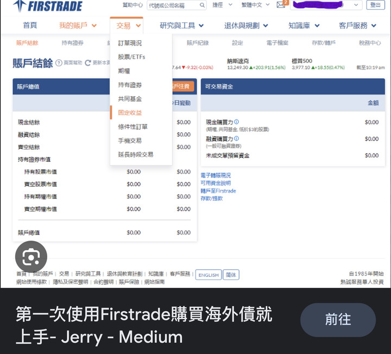391x354 pixels.
Task: Open the 賬戶結餘 sub-tab
Action: (27, 43)
